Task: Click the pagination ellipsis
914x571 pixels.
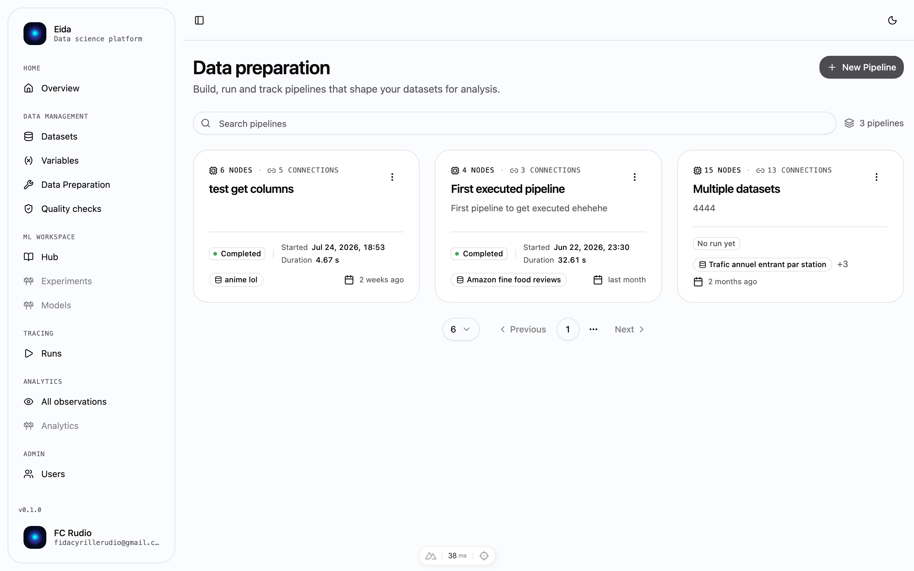Action: pyautogui.click(x=593, y=329)
